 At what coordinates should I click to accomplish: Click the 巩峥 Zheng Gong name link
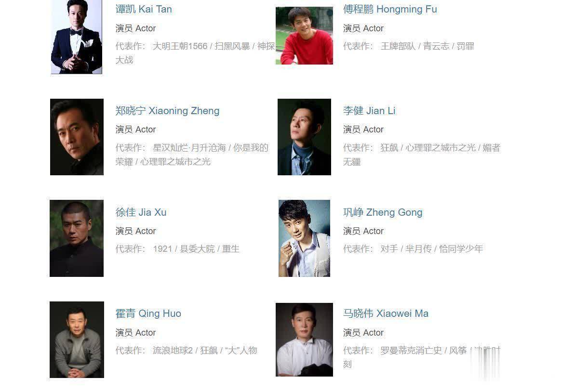coord(383,212)
